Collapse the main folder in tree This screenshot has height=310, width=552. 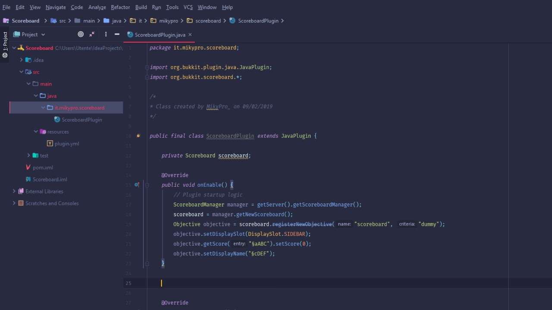pyautogui.click(x=28, y=84)
